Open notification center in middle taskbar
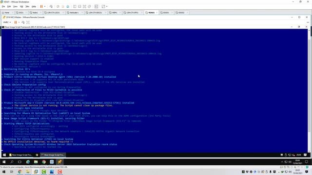 click(307, 162)
